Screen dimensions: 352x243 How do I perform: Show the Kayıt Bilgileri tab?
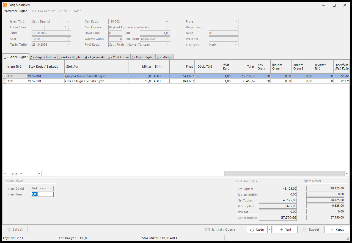click(143, 57)
